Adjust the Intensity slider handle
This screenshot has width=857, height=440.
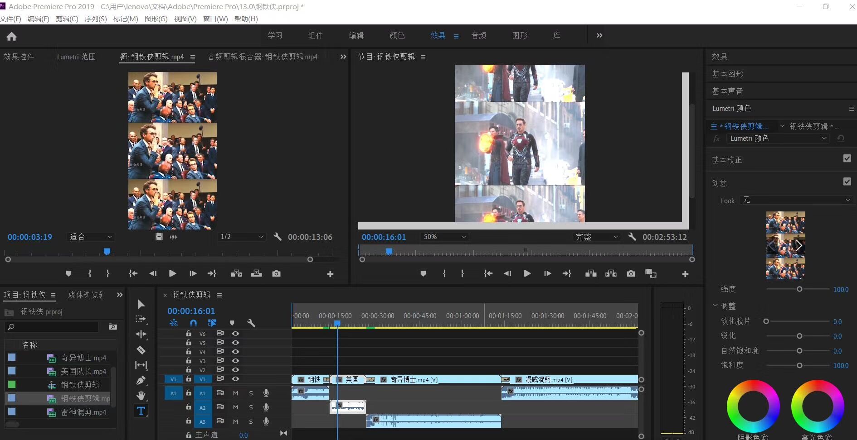[799, 289]
